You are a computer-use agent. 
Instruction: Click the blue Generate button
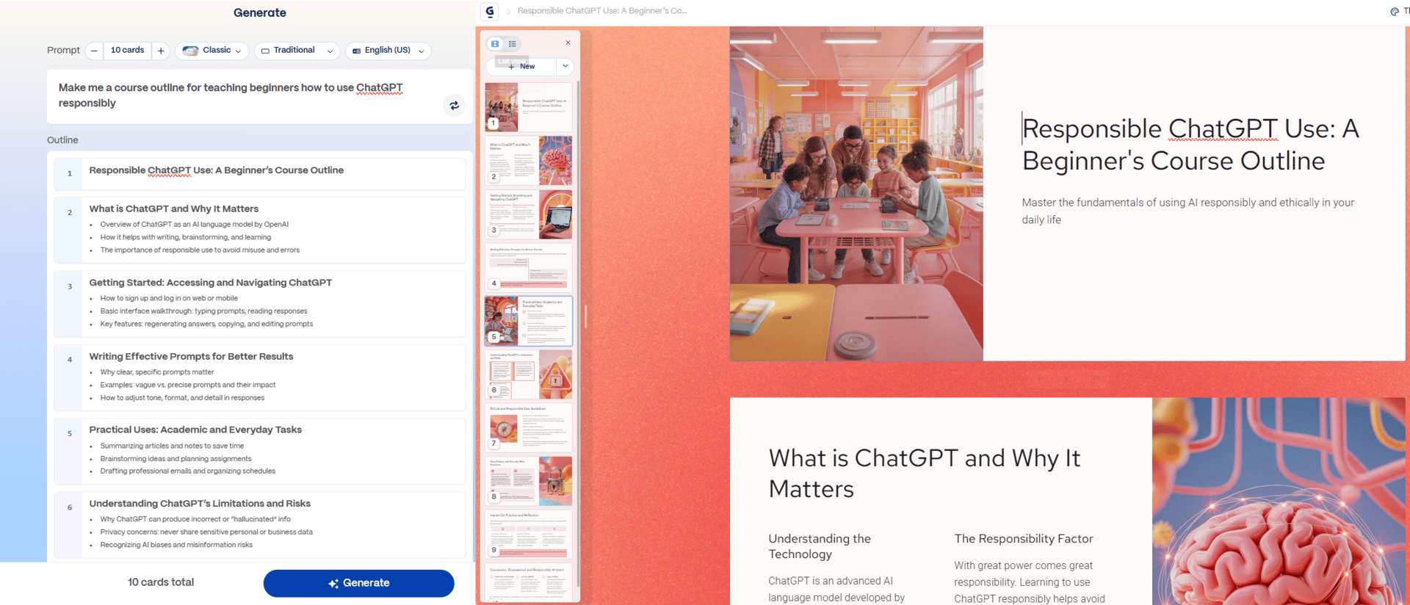tap(358, 583)
